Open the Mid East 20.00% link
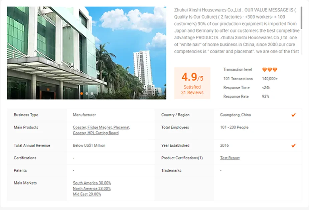The height and width of the screenshot is (210, 309). tap(87, 194)
